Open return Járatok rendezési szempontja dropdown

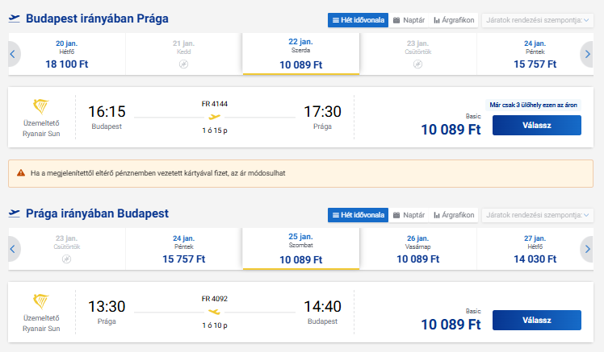[537, 215]
